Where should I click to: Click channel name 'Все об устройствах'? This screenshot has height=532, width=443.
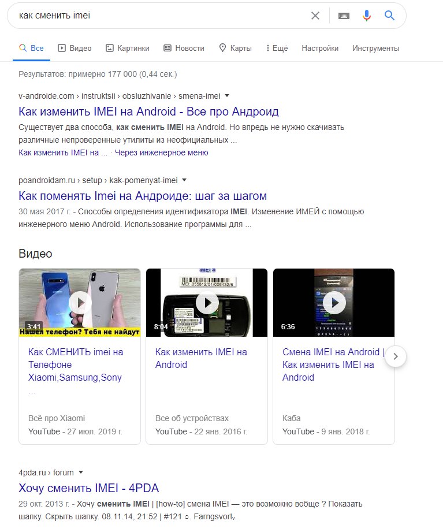[192, 418]
